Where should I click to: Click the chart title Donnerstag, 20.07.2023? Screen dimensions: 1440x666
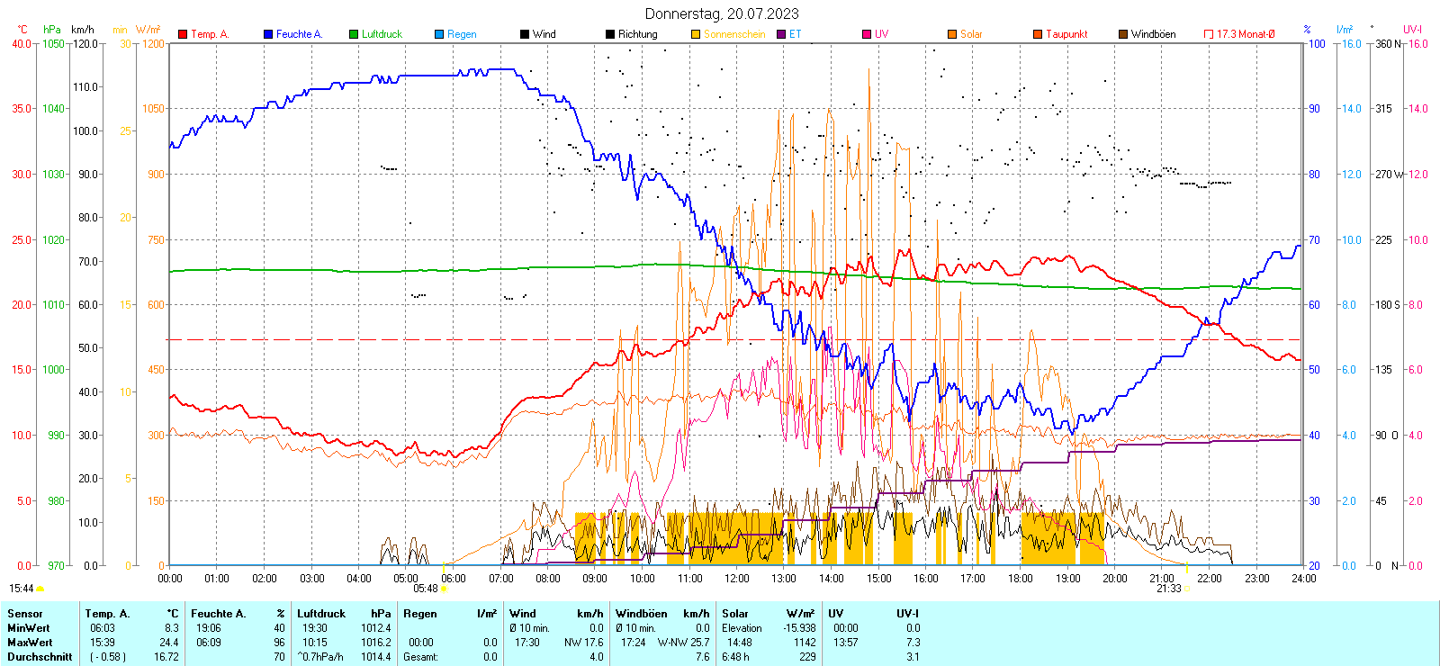[722, 13]
